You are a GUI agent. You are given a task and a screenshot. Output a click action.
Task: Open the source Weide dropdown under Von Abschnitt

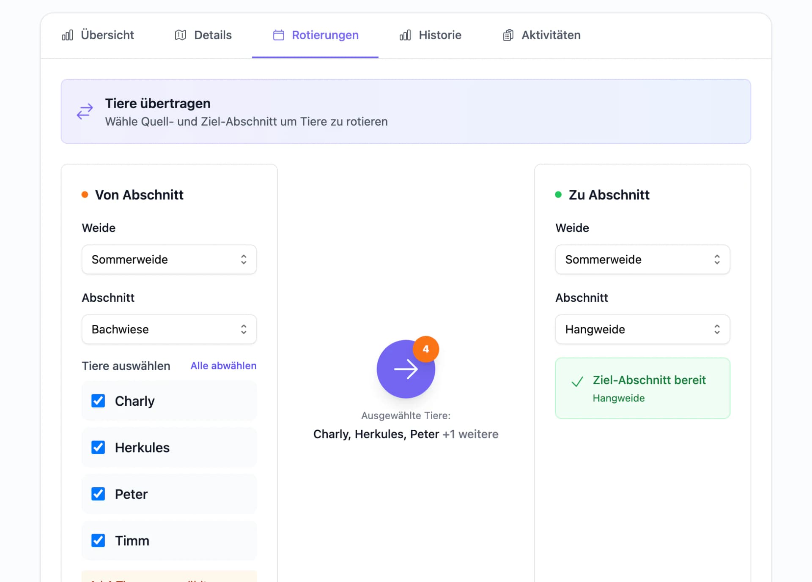pos(169,260)
